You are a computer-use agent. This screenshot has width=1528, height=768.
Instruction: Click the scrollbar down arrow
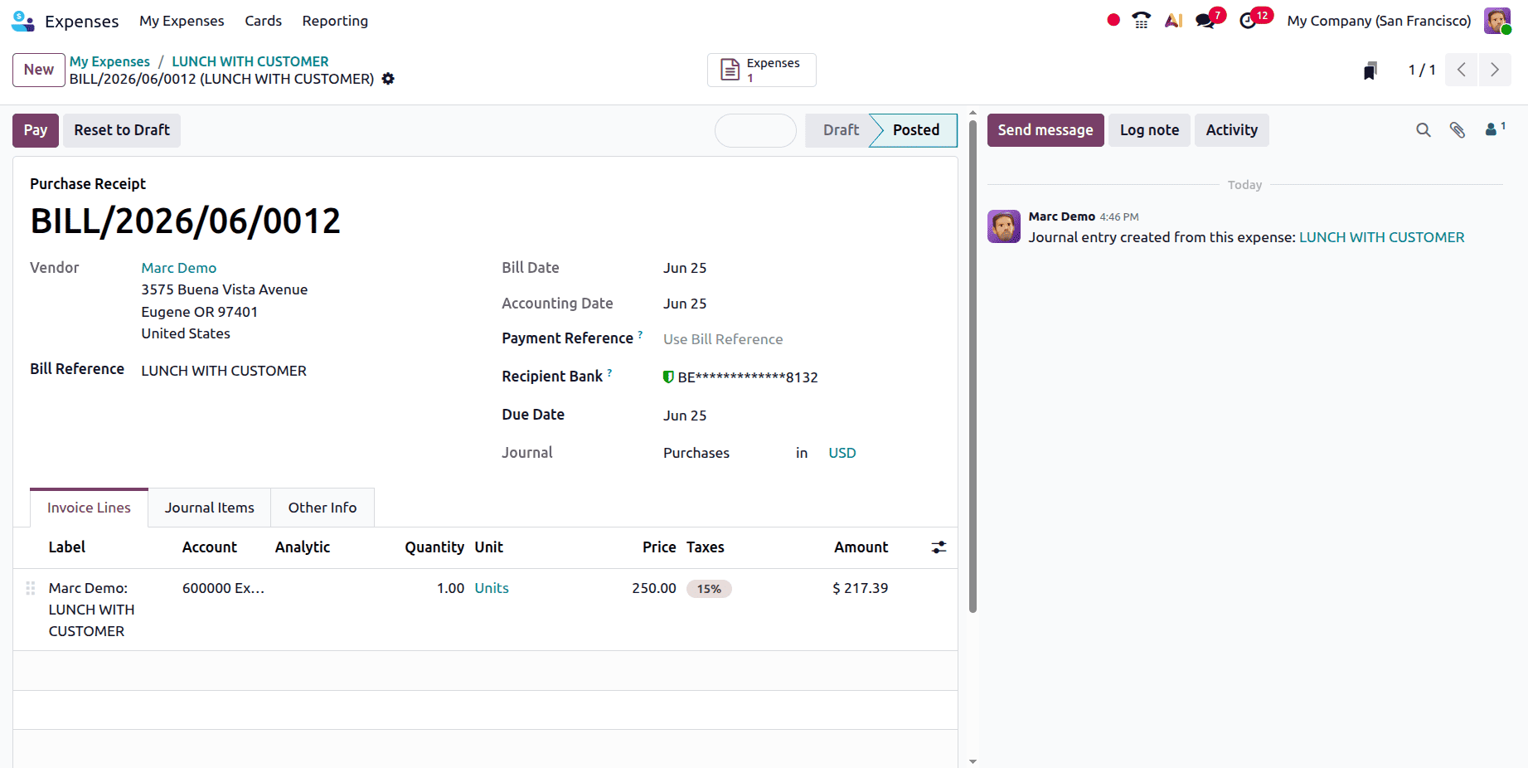[973, 761]
